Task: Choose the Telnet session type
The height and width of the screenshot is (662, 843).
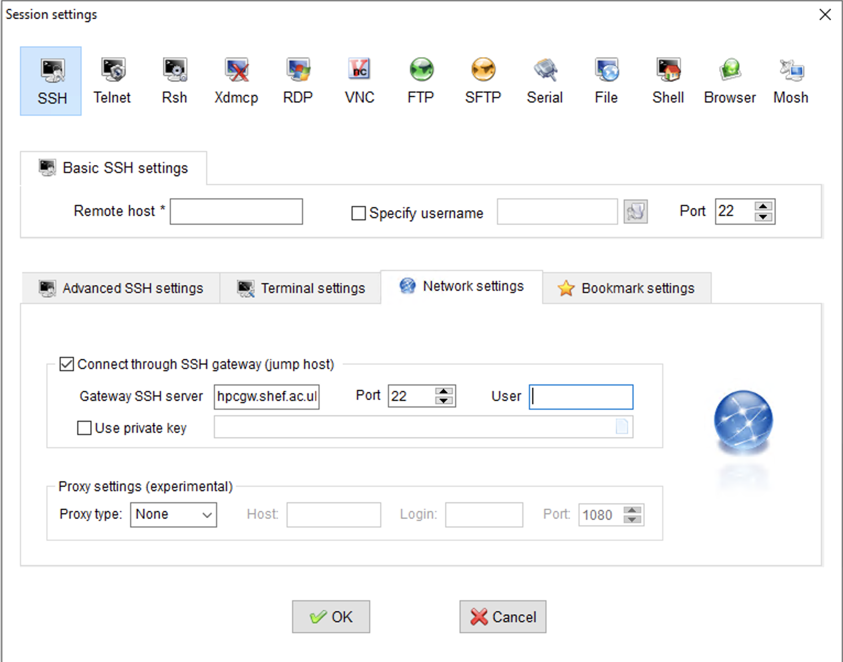Action: pyautogui.click(x=112, y=81)
